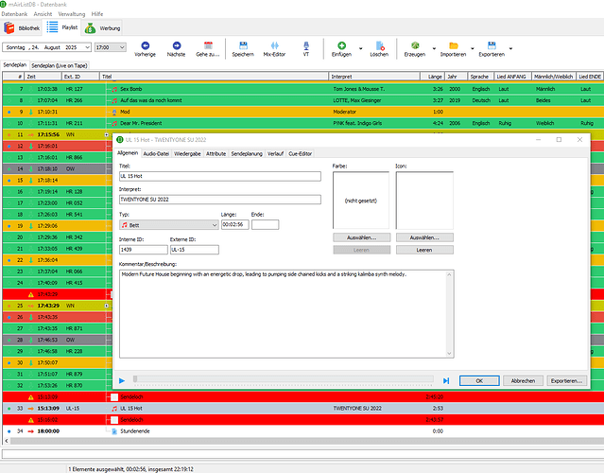604x473 pixels.
Task: Sort by Interpret column header
Action: tap(374, 77)
